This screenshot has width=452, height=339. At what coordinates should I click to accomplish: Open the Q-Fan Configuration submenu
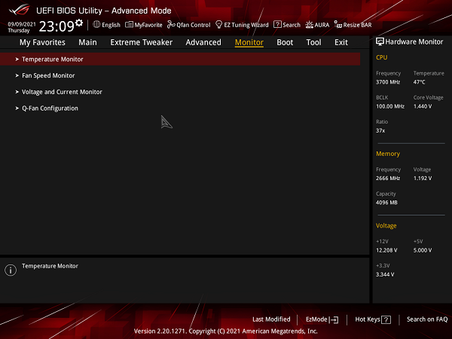50,108
